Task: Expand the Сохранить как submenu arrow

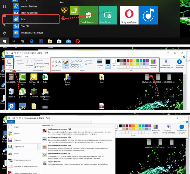Action: 39,147
